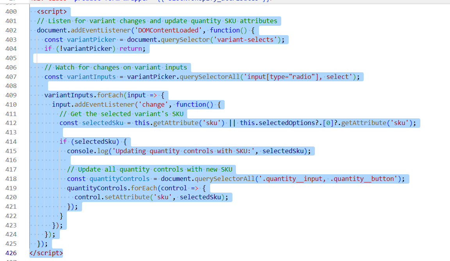Click the closing </script> tag

pos(46,253)
